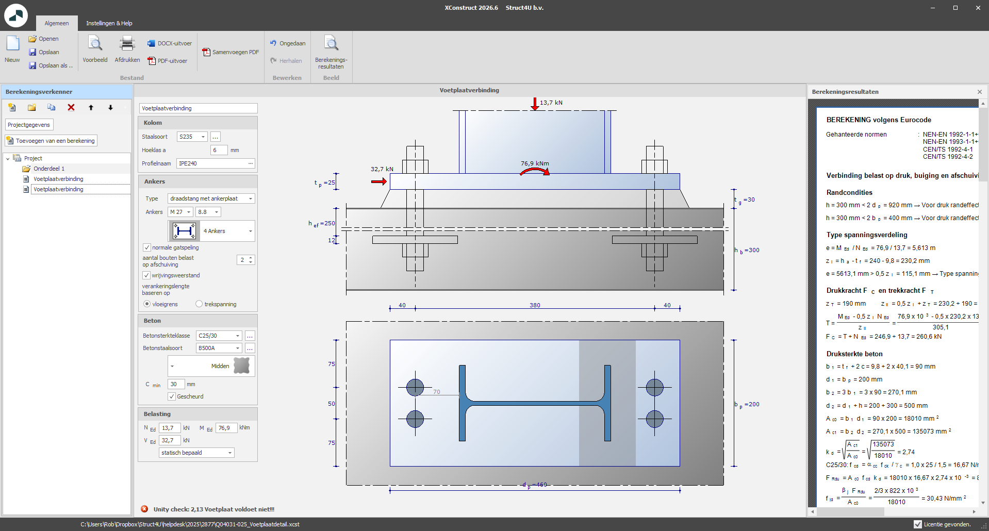This screenshot has height=531, width=989.
Task: Click Toevoegen van een berekening button
Action: [51, 141]
